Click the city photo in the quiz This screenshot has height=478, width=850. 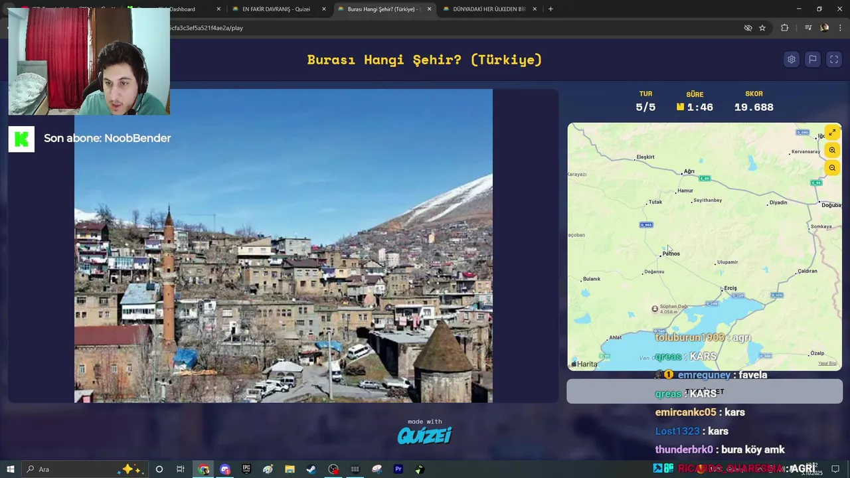[x=284, y=246]
